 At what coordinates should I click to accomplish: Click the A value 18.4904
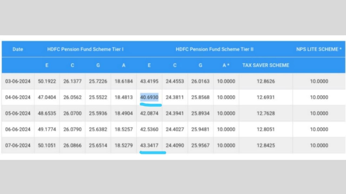[124, 113]
